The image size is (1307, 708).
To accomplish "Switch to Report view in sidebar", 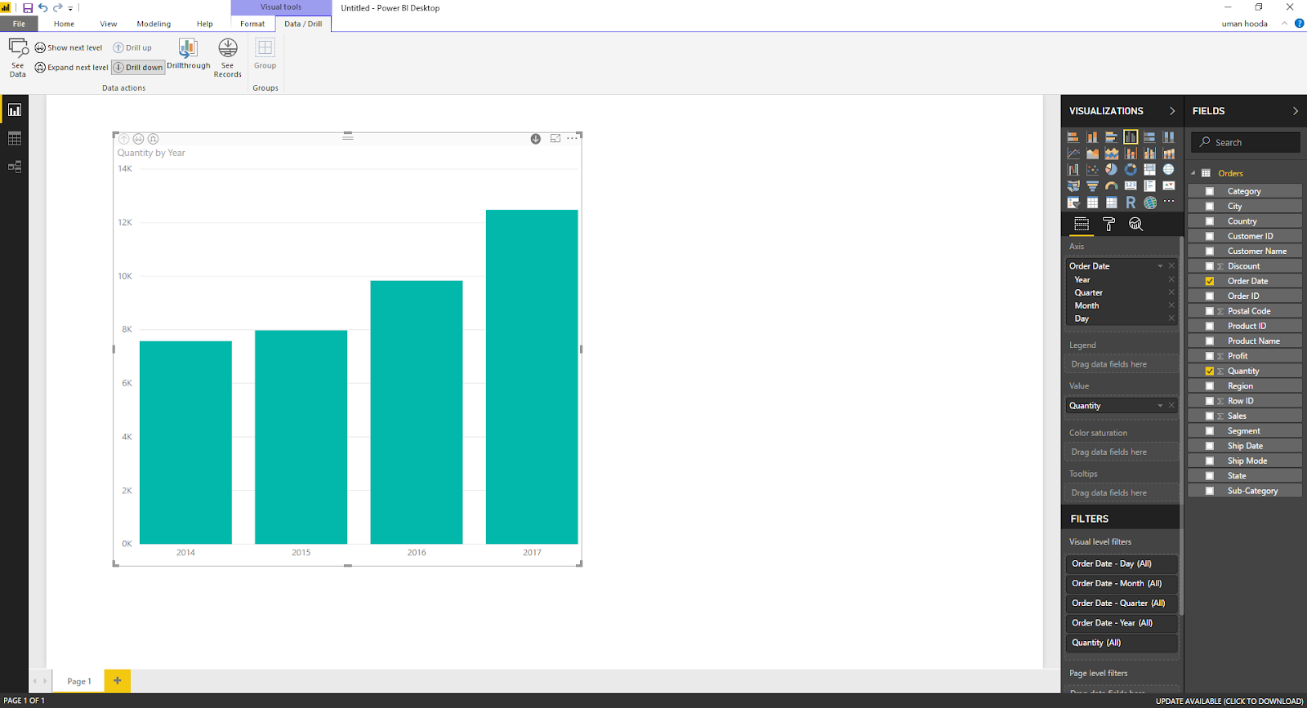I will pos(14,109).
